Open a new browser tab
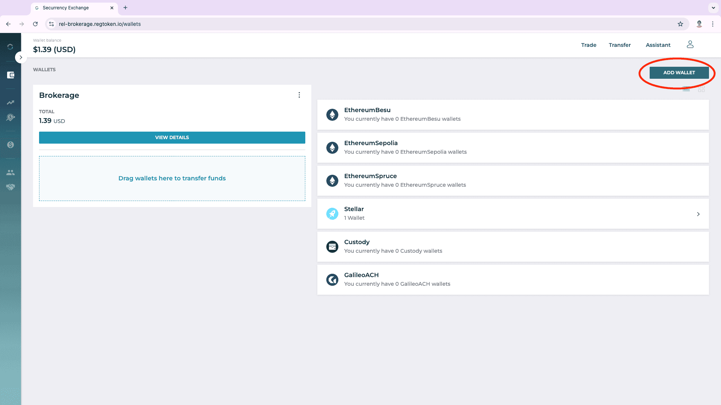 pos(125,7)
